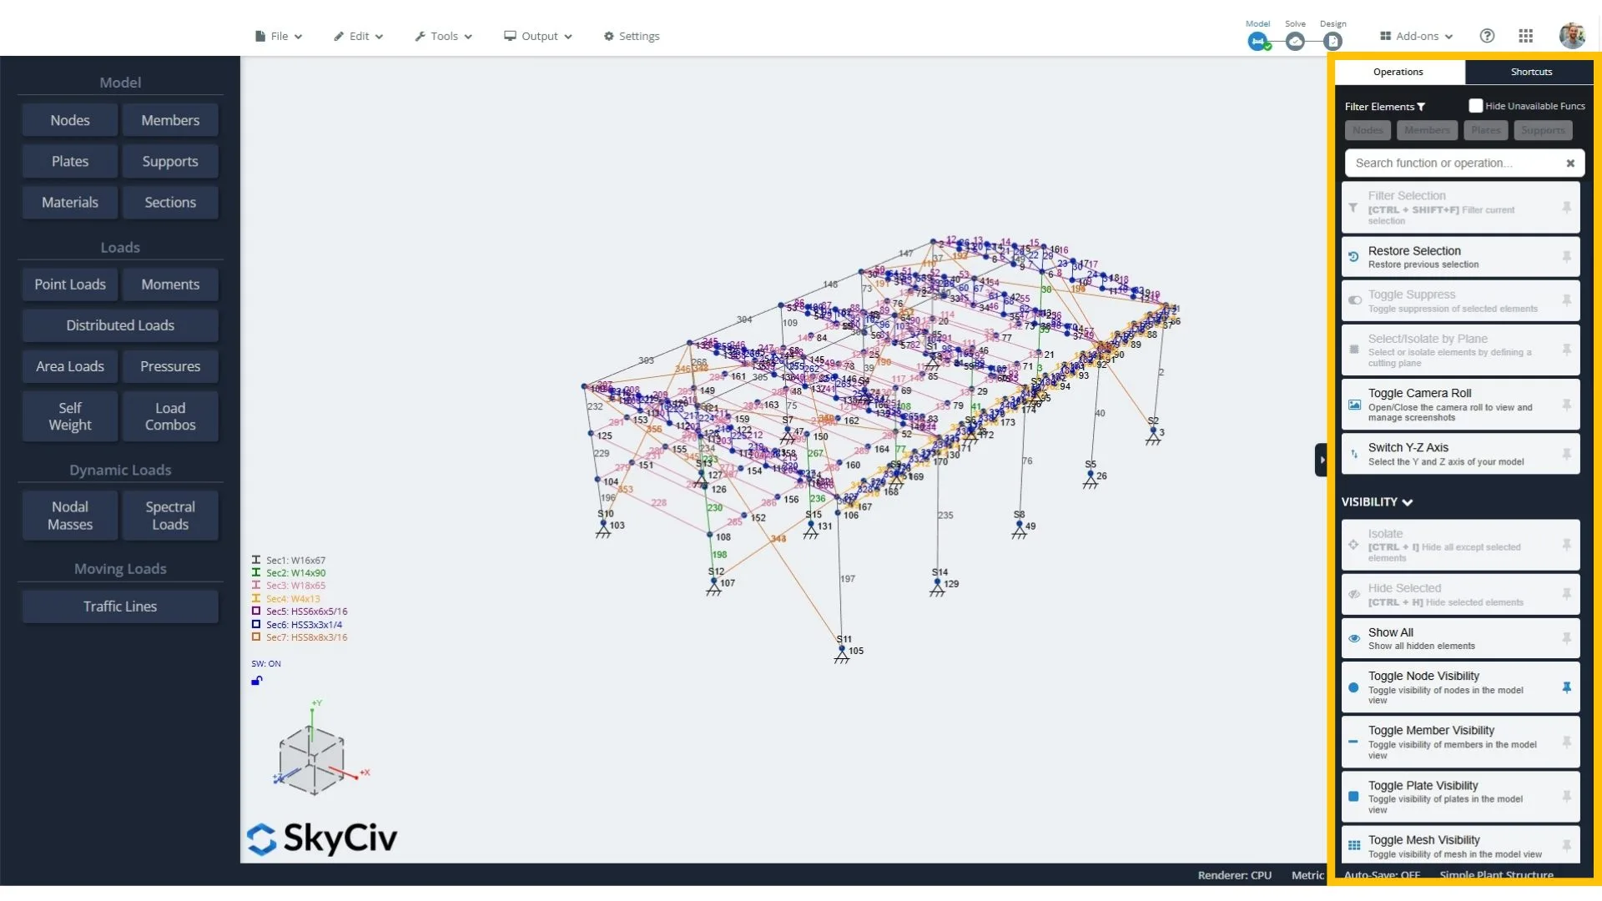This screenshot has width=1602, height=901.
Task: Switch to the Shortcuts tab
Action: (1530, 72)
